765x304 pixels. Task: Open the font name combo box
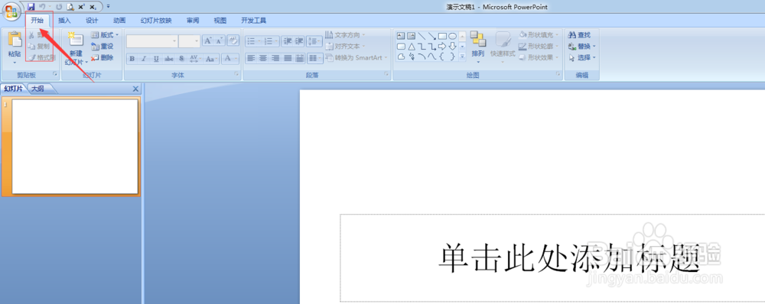151,41
